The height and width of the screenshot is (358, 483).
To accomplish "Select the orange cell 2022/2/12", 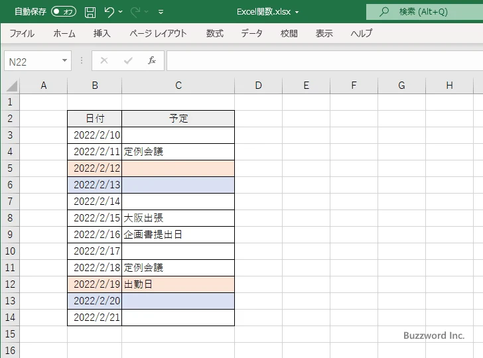I will point(95,168).
